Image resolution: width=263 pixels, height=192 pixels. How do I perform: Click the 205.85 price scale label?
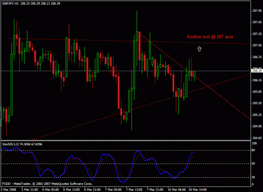pyautogui.click(x=257, y=92)
